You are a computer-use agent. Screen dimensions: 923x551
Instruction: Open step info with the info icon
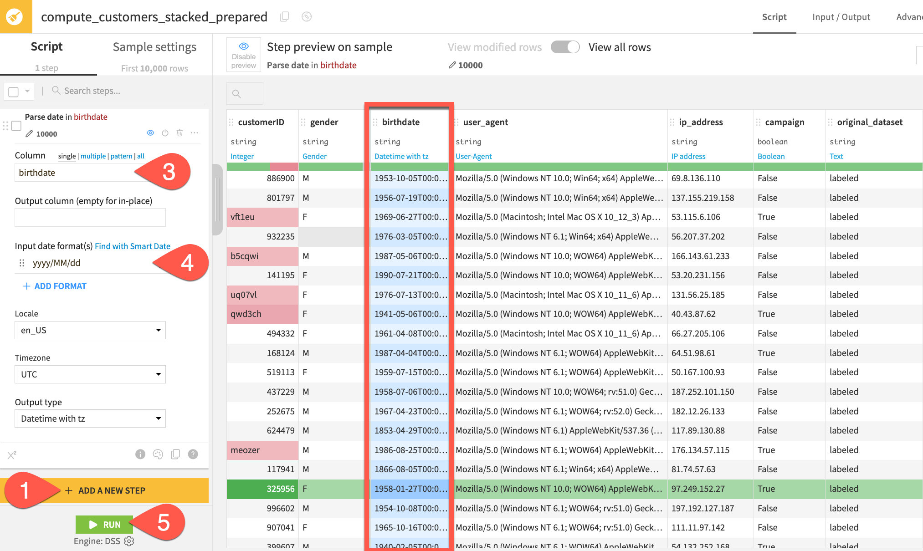pos(140,454)
